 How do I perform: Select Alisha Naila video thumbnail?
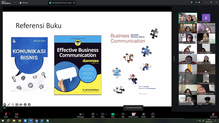click(188, 59)
